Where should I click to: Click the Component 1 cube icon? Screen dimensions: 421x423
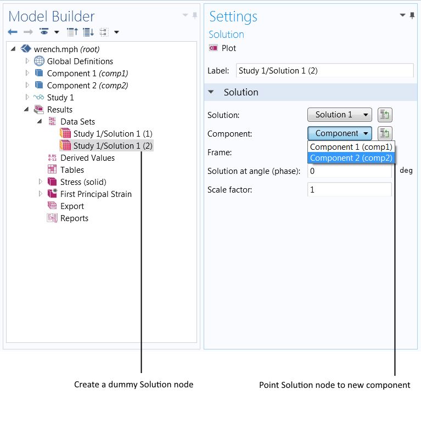[39, 73]
